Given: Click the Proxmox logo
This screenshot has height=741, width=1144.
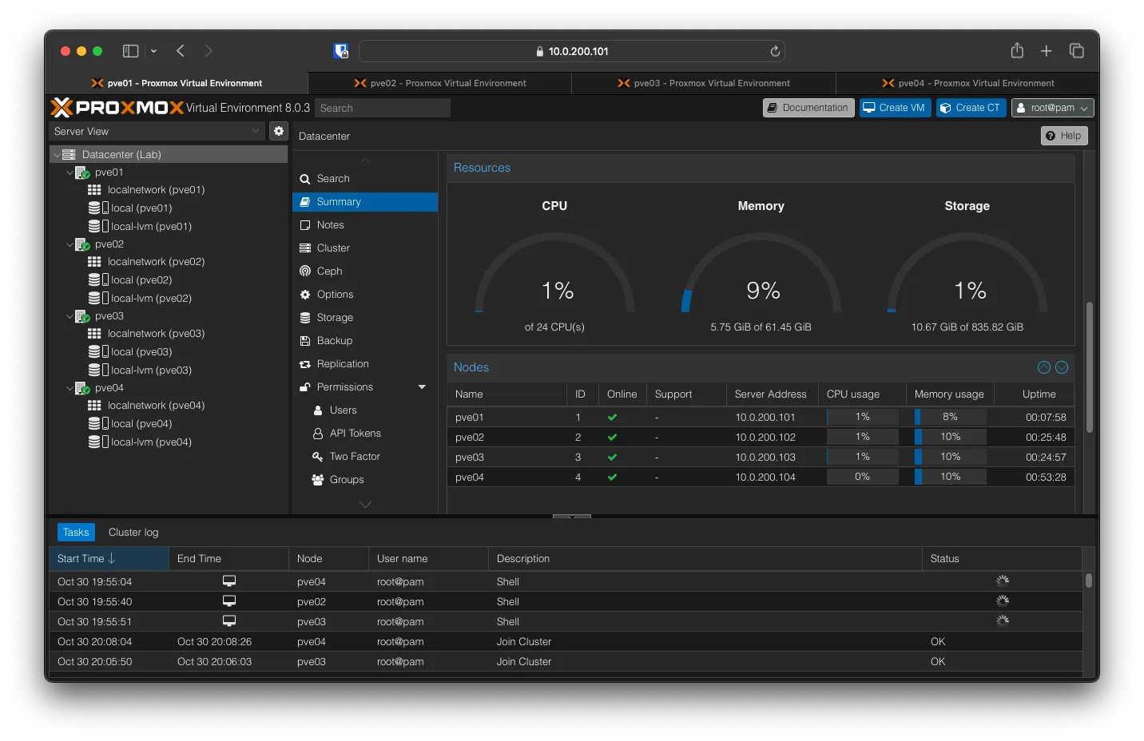Looking at the screenshot, I should (117, 108).
